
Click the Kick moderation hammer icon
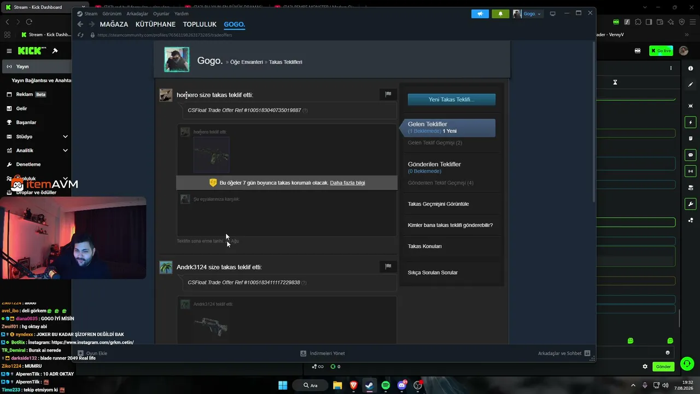click(x=55, y=51)
